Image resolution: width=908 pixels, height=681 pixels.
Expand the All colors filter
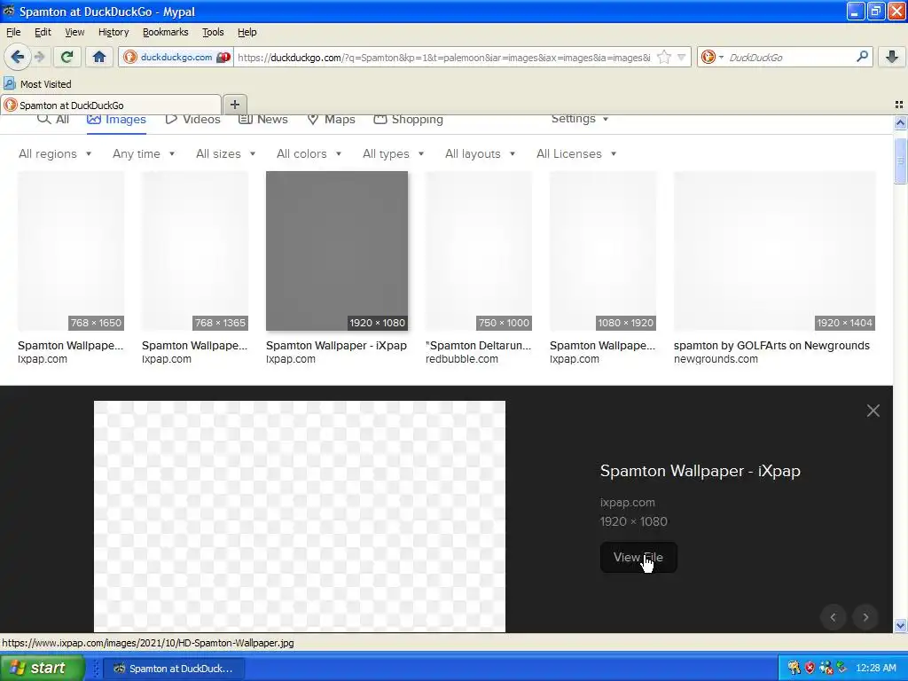(x=309, y=154)
